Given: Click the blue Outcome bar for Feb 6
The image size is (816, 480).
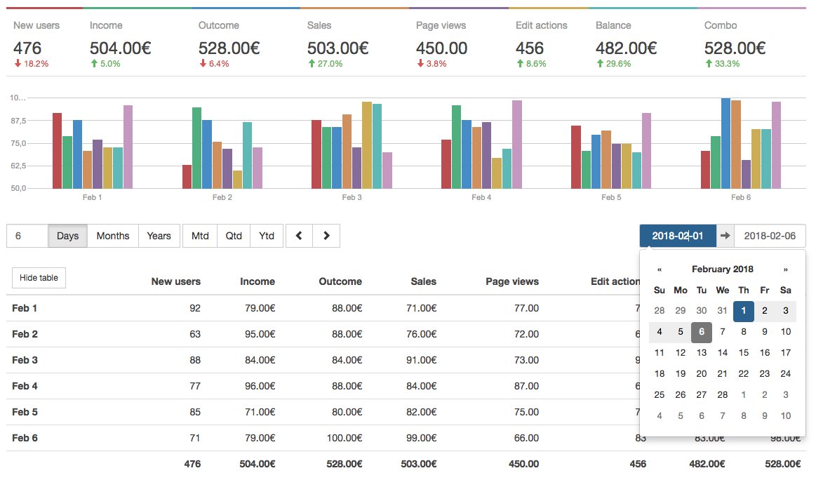Looking at the screenshot, I should click(x=725, y=143).
